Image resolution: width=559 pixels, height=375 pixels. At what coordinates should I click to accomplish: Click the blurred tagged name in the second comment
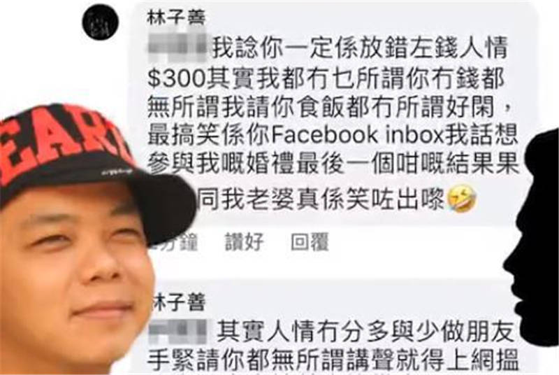click(x=177, y=332)
